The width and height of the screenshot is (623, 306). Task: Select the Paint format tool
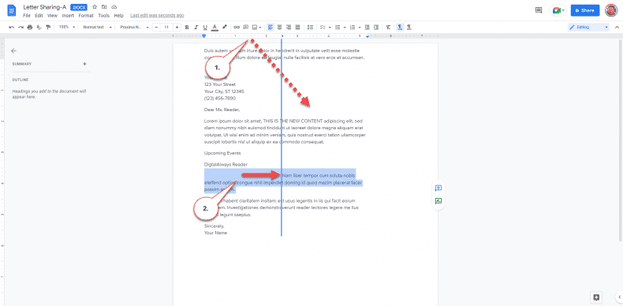48,27
